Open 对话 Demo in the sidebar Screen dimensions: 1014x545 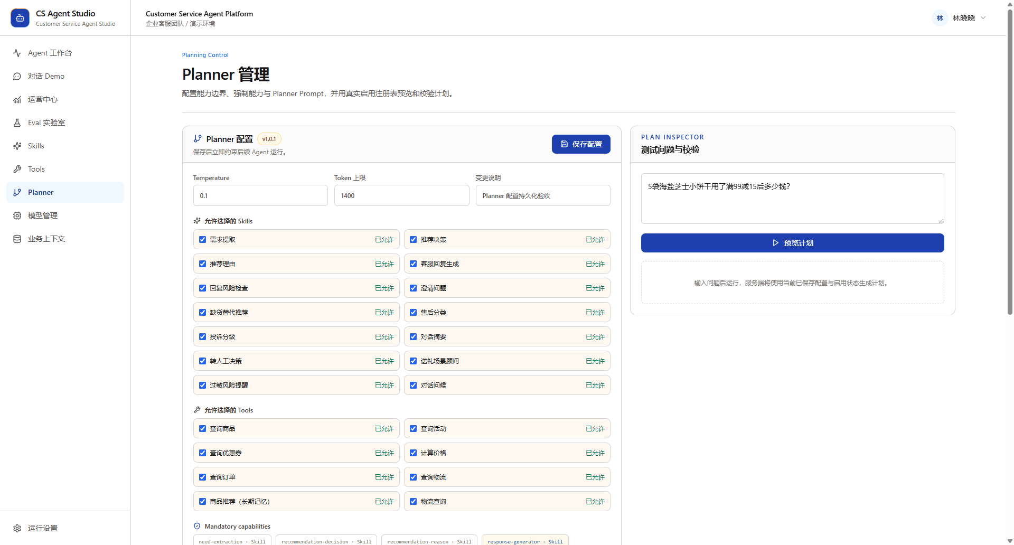click(x=65, y=76)
